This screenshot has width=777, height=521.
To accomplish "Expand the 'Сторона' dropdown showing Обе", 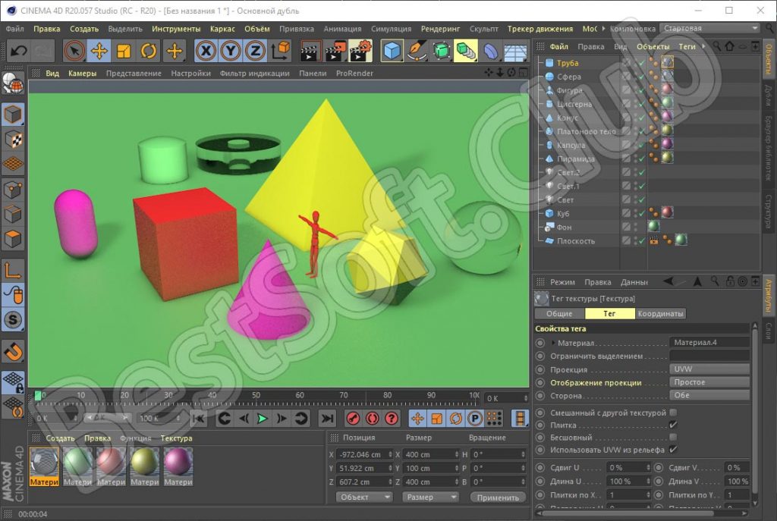I will 709,395.
